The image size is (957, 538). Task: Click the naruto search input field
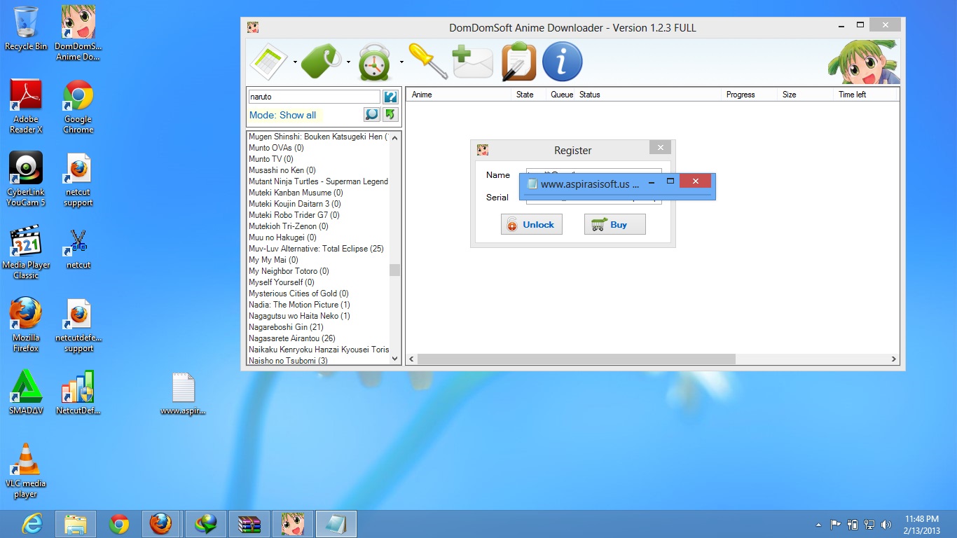point(314,97)
